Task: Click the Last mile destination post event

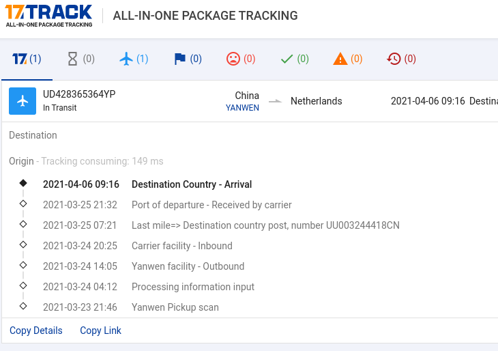Action: [x=265, y=225]
